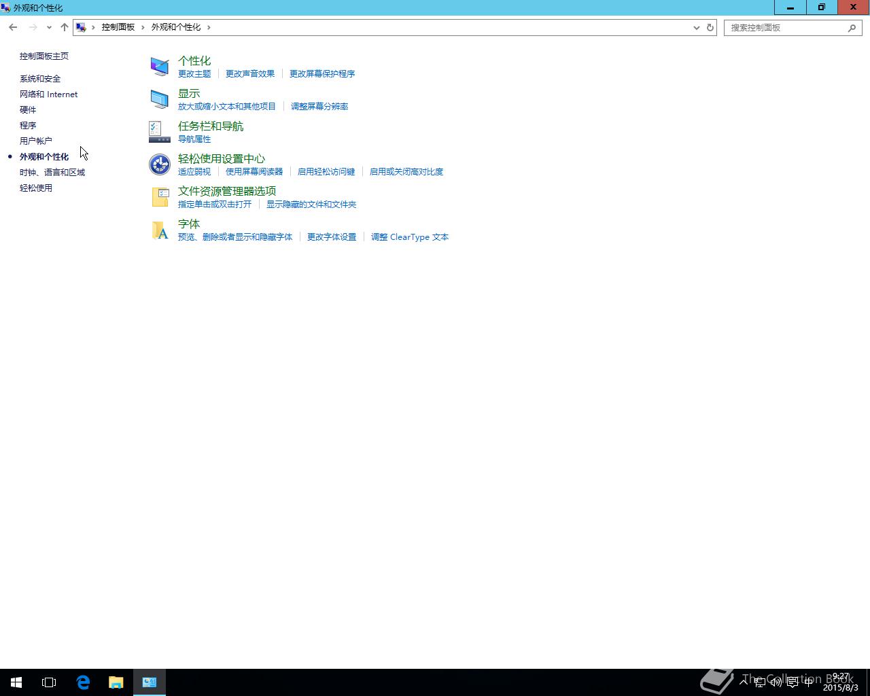Open the 显示 heading link
Screen dimensions: 870x696
[189, 93]
